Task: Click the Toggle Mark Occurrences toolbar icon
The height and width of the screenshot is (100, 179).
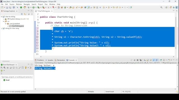Action: pos(88,7)
